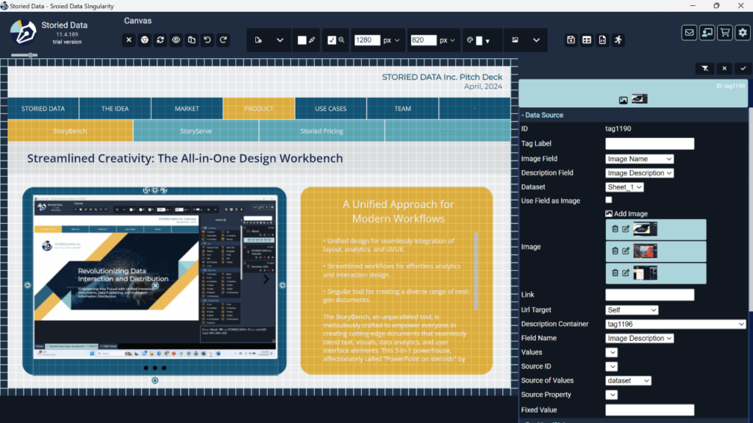Select the StoryServe sub-tab
Screen dimensions: 753x423
196,131
